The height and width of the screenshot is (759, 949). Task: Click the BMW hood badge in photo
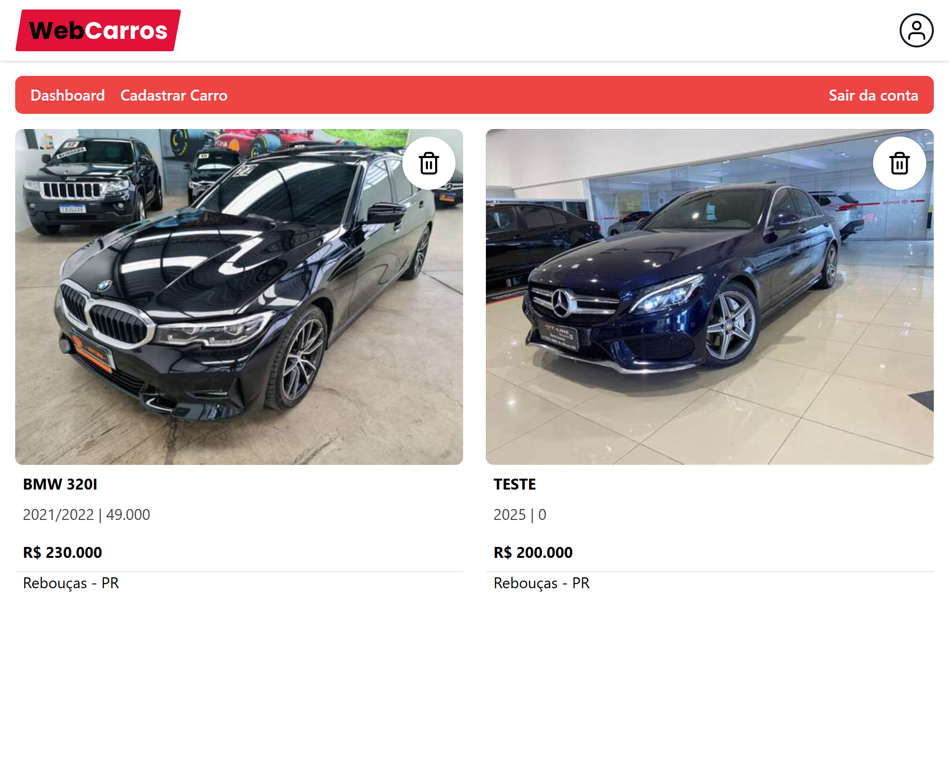[104, 285]
